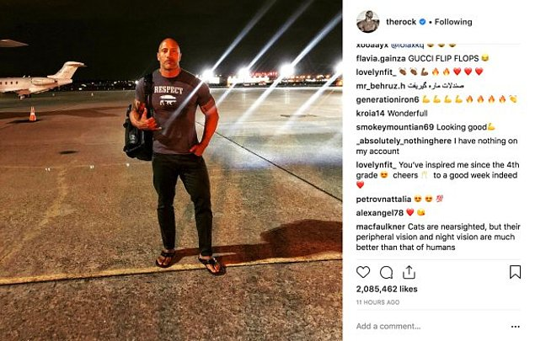Click the petrovnattalia username

click(383, 200)
